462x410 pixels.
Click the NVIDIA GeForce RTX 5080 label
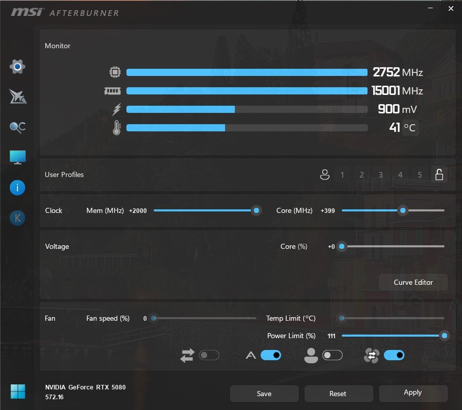tap(85, 387)
